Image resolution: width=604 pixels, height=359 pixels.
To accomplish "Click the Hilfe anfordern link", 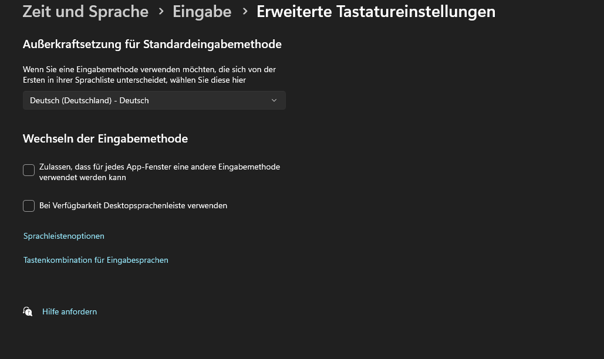I will tap(70, 311).
